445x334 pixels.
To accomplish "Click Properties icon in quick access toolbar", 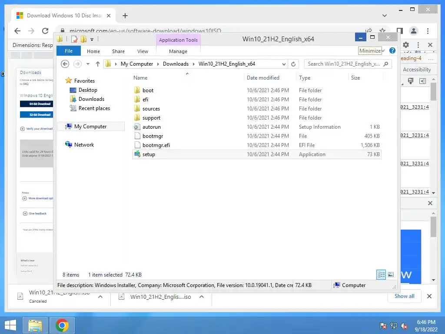I will [x=74, y=39].
